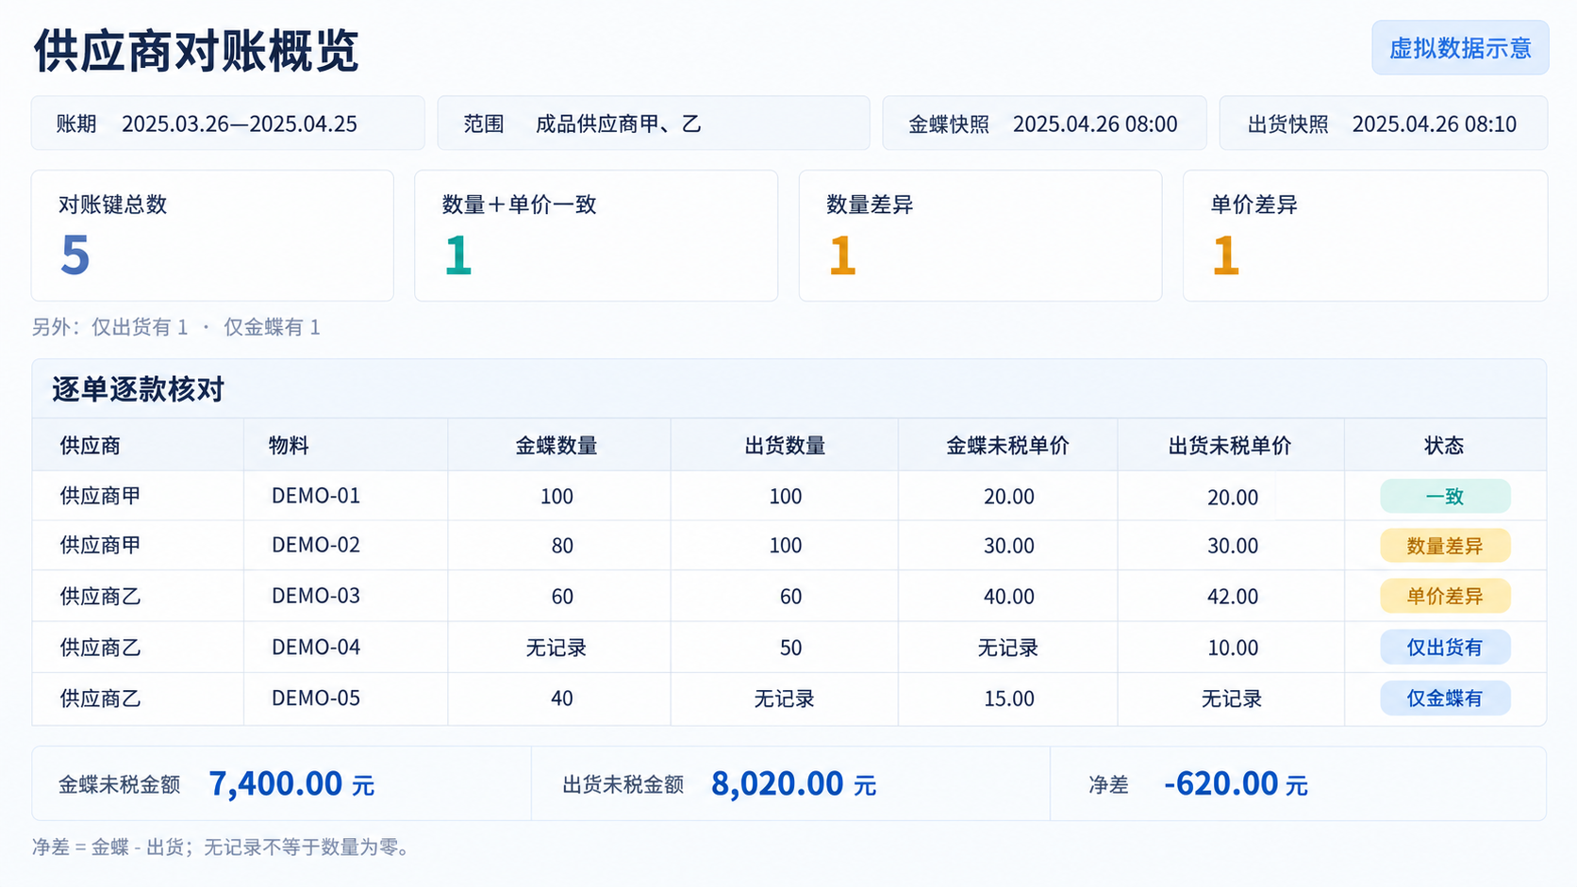Image resolution: width=1577 pixels, height=887 pixels.
Task: Click the 范围 成品供应商甲、乙 field
Action: pyautogui.click(x=654, y=123)
